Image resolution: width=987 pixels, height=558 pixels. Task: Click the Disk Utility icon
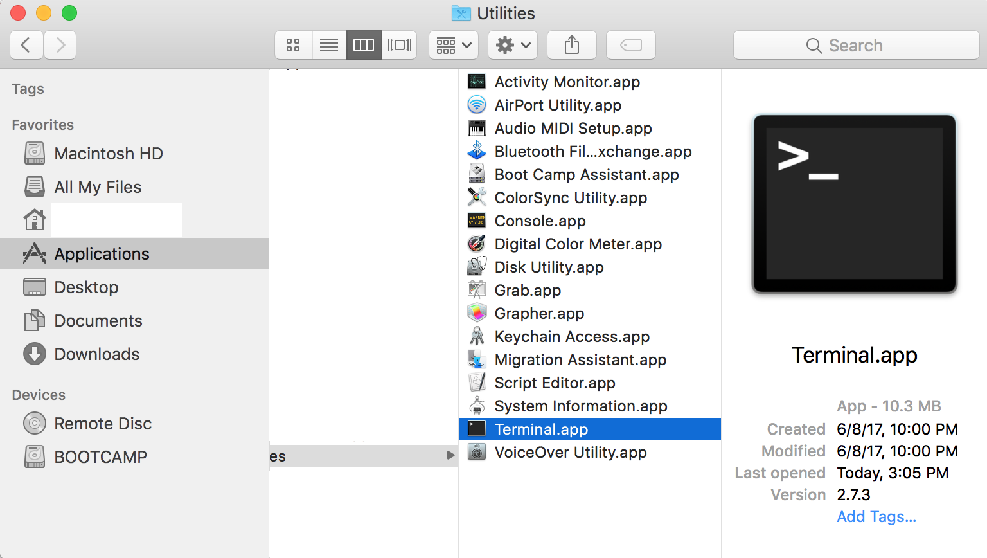[x=477, y=267]
